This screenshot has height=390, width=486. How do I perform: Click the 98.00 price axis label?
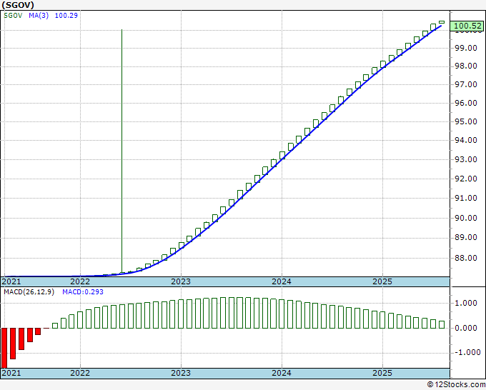(x=466, y=66)
